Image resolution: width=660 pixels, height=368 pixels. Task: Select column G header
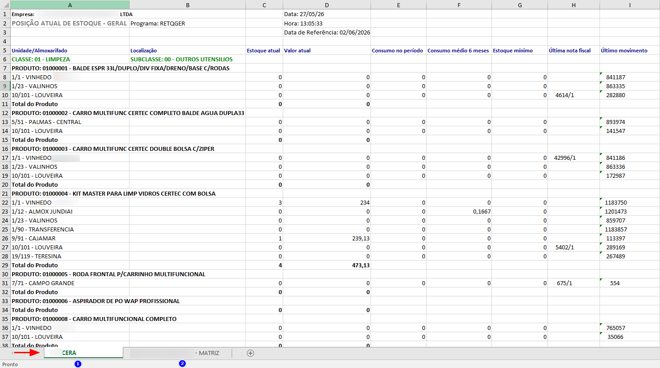click(520, 5)
